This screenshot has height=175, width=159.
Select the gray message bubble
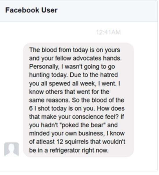point(78,100)
